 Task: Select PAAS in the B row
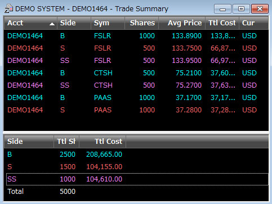pyautogui.click(x=102, y=98)
